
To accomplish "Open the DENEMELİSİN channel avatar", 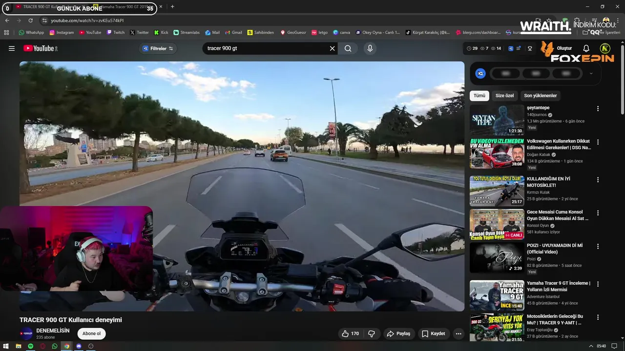I will pos(26,334).
